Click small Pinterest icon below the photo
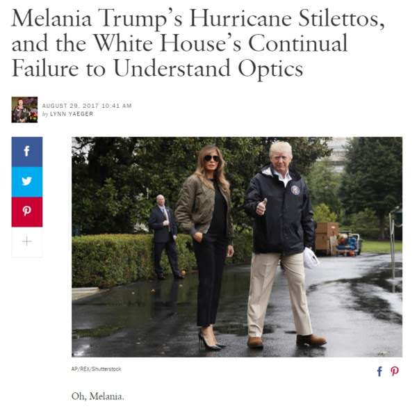Screen dimensions: 417x411 tap(395, 371)
